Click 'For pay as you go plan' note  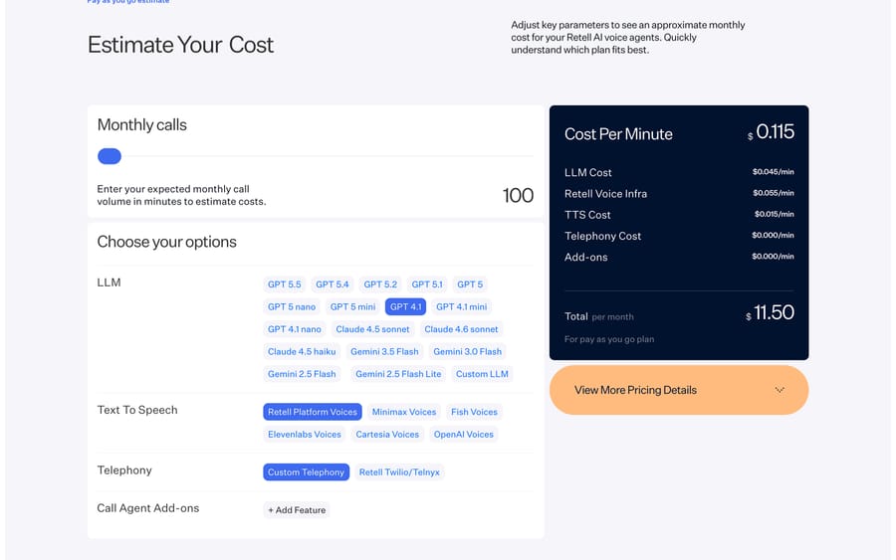(x=609, y=339)
